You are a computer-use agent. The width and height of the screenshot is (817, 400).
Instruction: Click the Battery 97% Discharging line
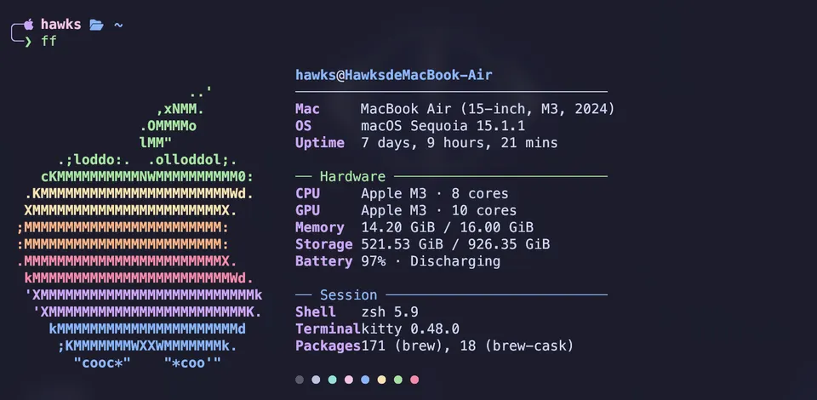[397, 261]
